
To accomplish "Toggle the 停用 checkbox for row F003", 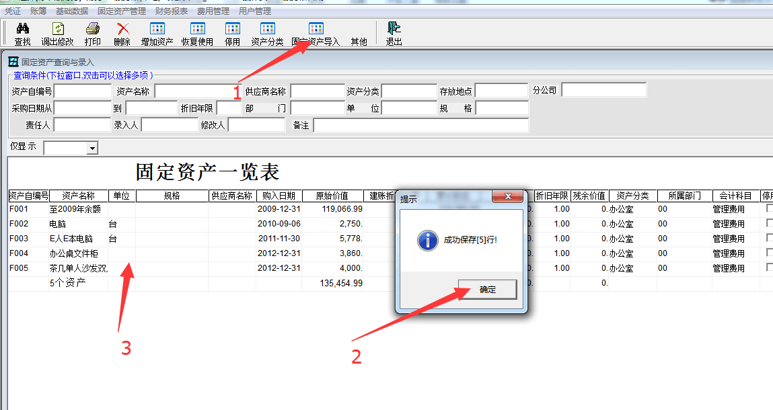I will (x=769, y=238).
